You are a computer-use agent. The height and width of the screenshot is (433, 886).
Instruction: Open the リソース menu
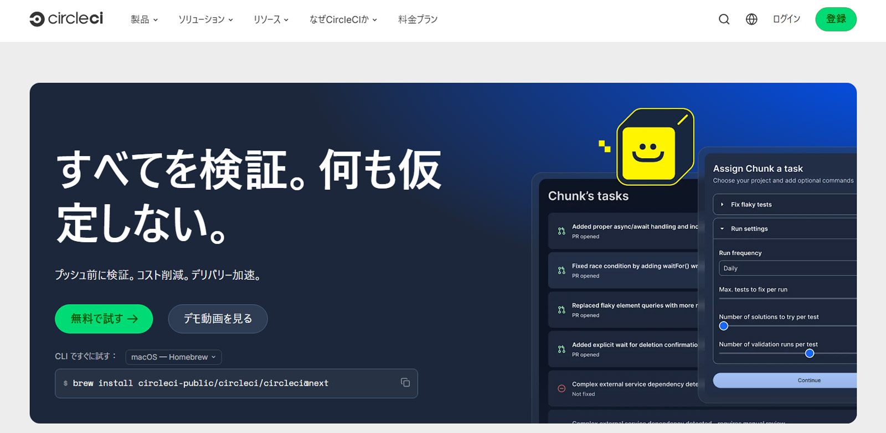pyautogui.click(x=271, y=19)
